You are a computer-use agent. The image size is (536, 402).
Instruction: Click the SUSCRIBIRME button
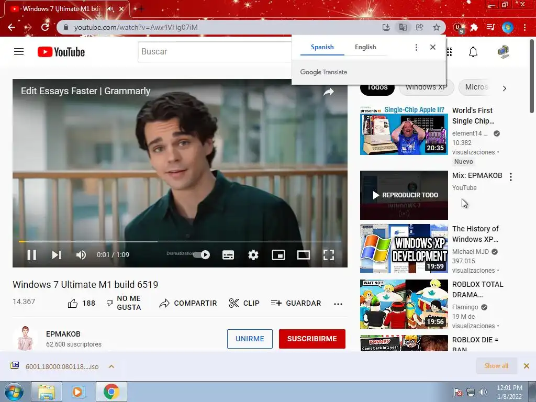tap(312, 339)
